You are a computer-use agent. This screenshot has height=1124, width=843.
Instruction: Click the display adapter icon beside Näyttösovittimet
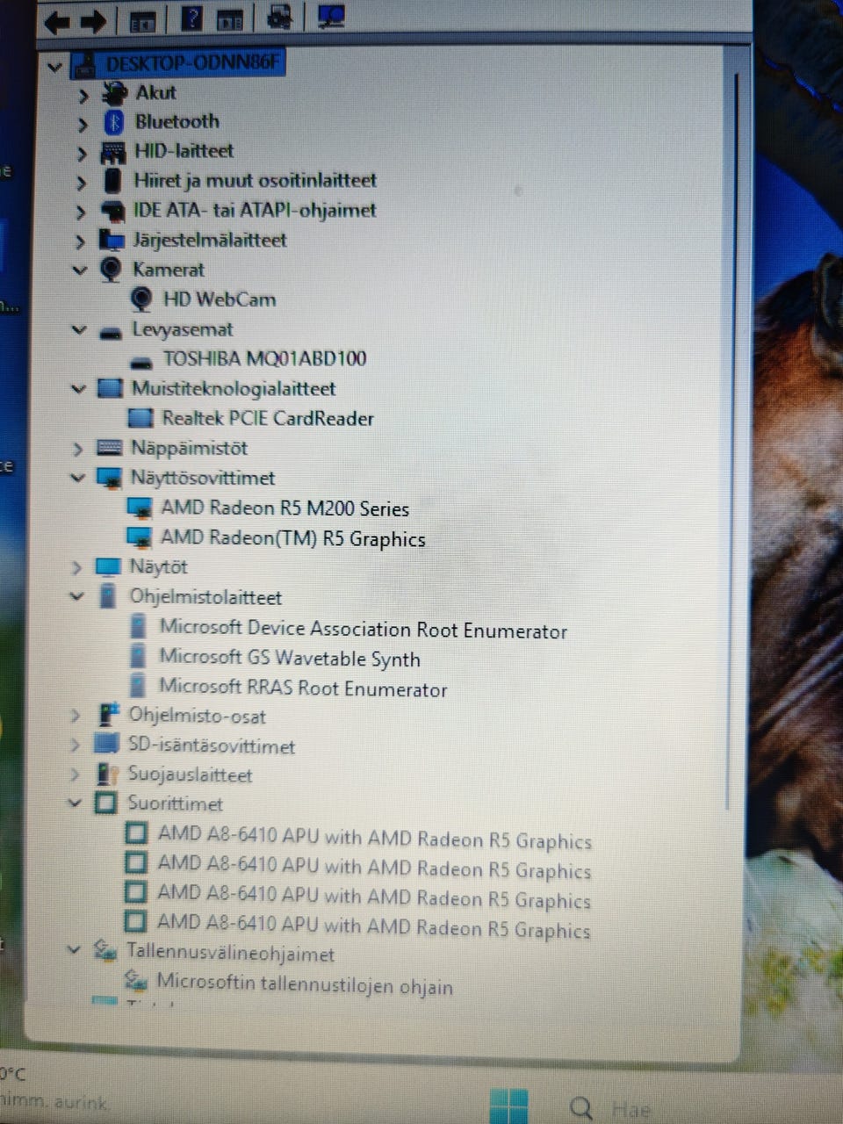[x=109, y=479]
